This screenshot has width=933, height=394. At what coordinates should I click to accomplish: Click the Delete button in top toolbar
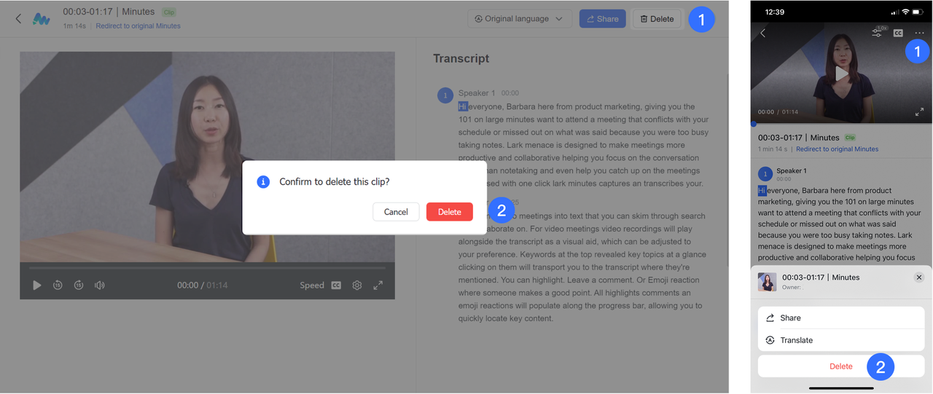(657, 19)
